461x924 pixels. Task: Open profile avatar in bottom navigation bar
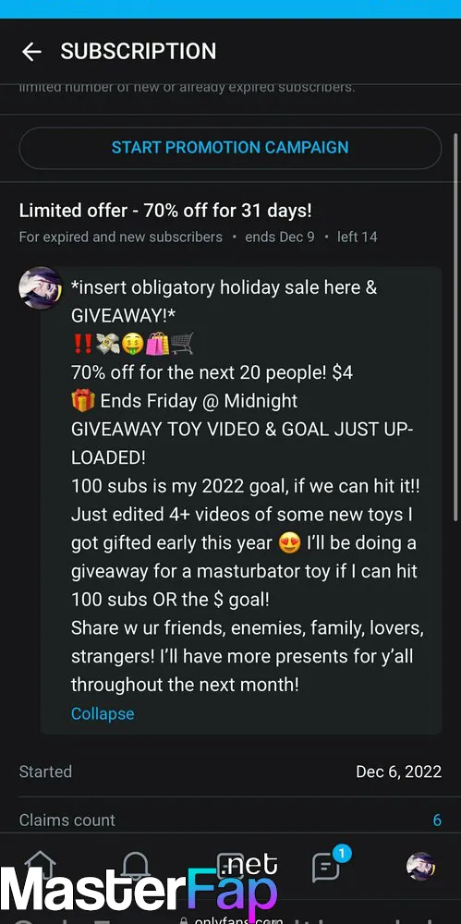420,867
